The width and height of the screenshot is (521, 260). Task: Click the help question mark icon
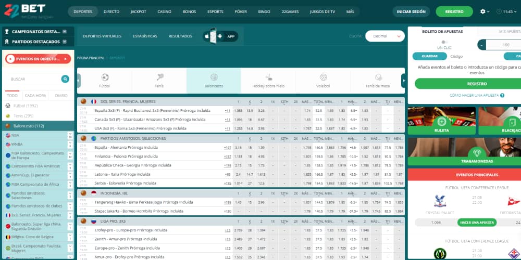(x=502, y=96)
